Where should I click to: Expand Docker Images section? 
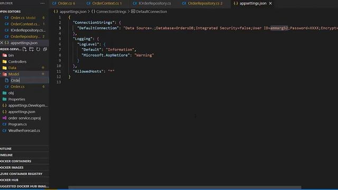(x=24, y=167)
